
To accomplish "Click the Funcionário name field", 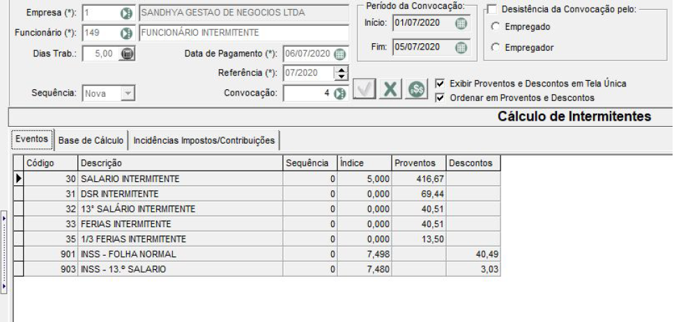I will click(244, 33).
